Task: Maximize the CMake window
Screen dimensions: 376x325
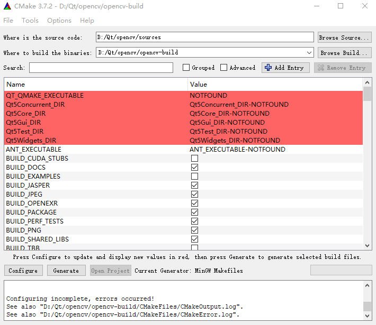Action: [x=341, y=6]
